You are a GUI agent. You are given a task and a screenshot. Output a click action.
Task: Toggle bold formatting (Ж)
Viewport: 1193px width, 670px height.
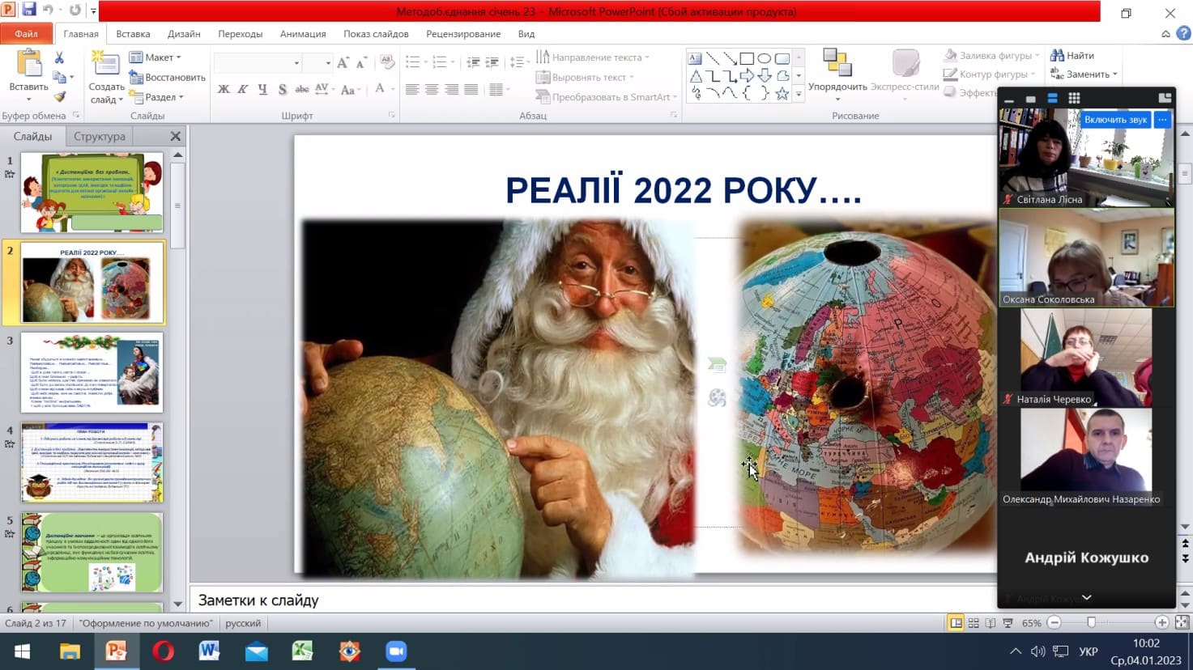pyautogui.click(x=224, y=89)
